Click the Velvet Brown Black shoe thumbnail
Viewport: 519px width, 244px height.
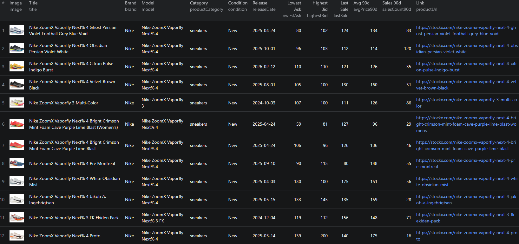click(x=17, y=85)
